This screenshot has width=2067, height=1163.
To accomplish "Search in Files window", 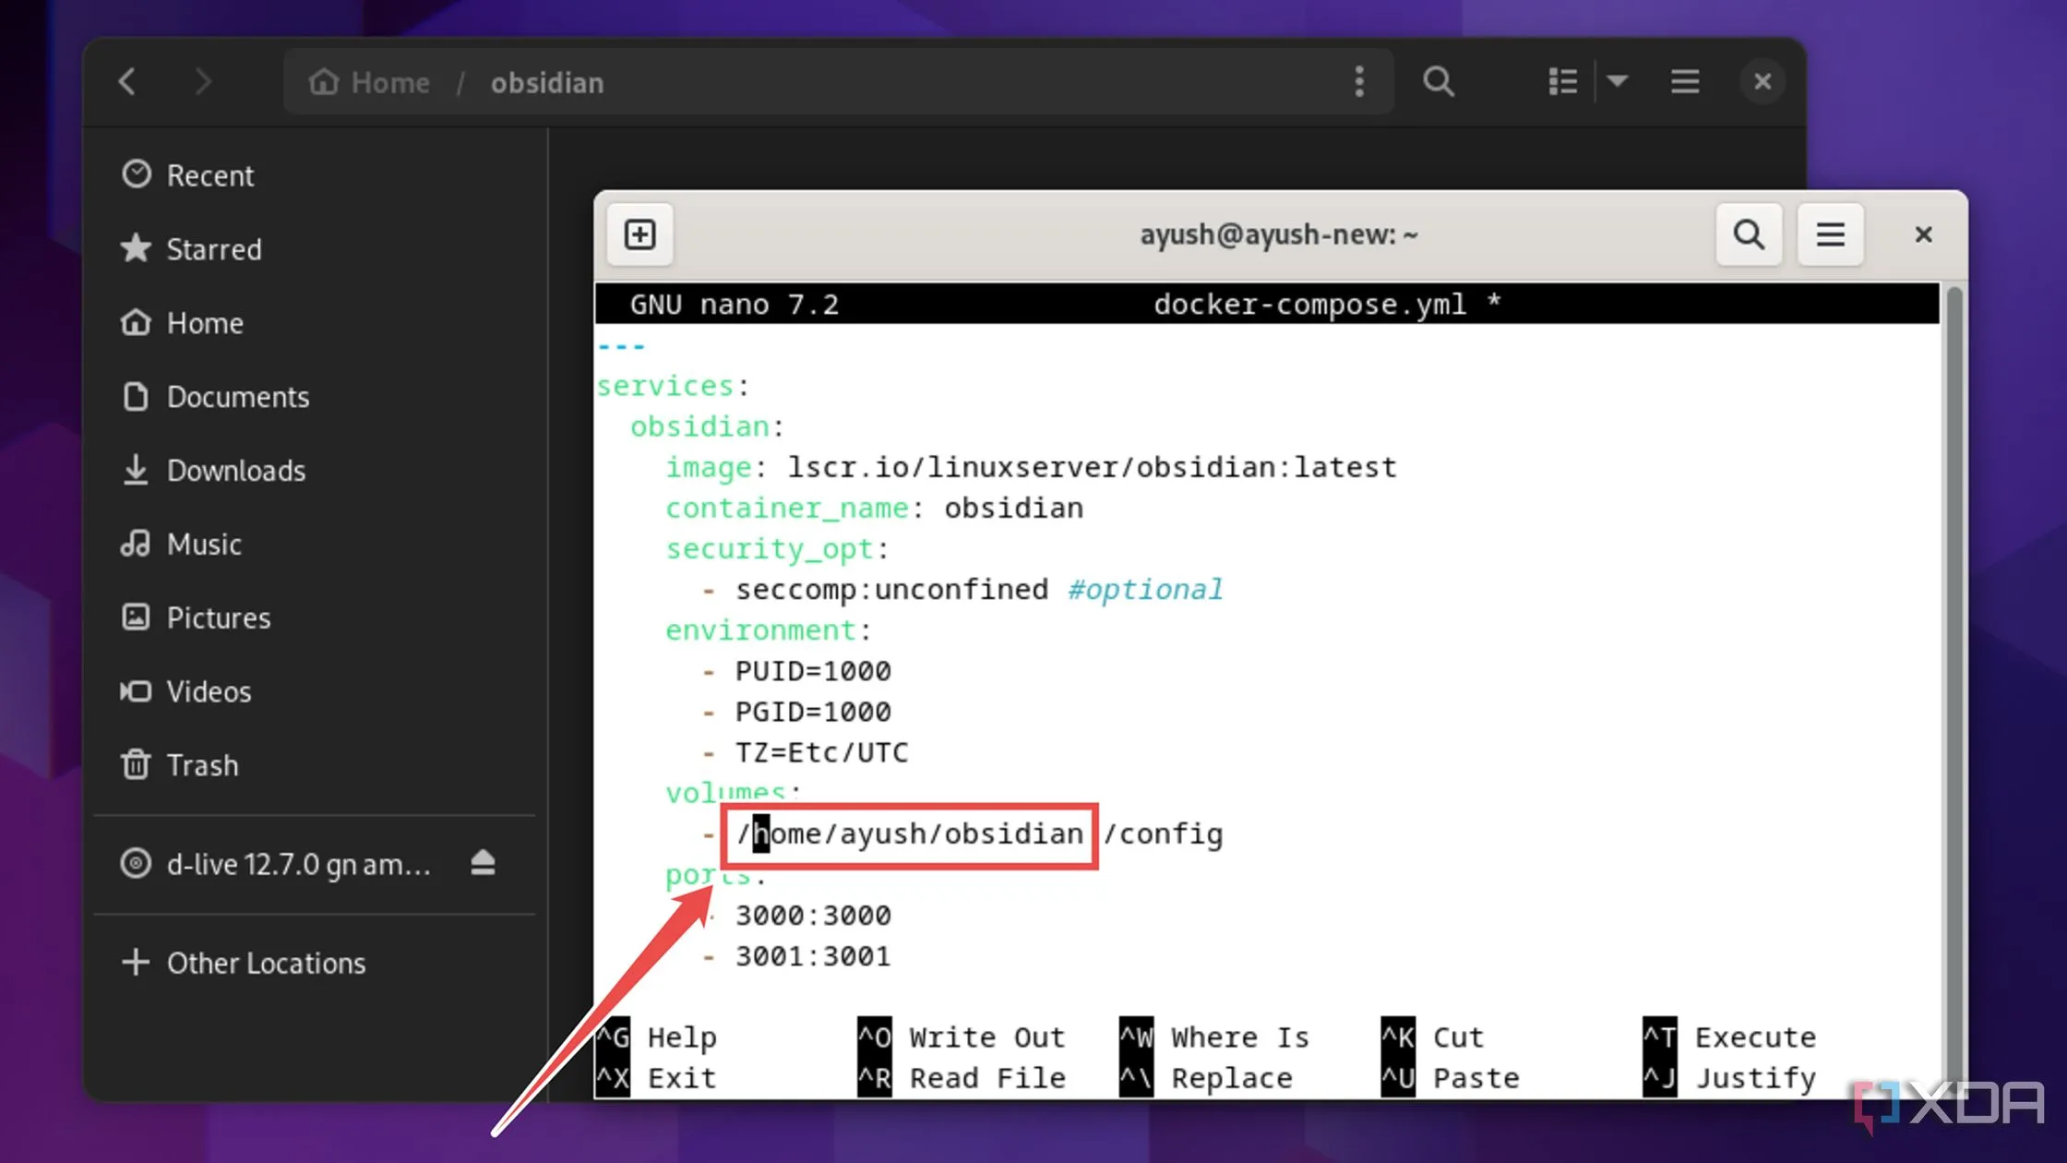I will (x=1439, y=82).
